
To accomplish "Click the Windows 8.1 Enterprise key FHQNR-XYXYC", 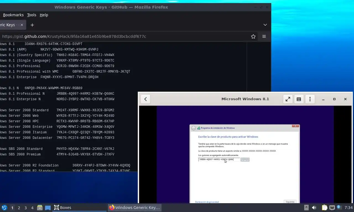I will [x=69, y=77].
